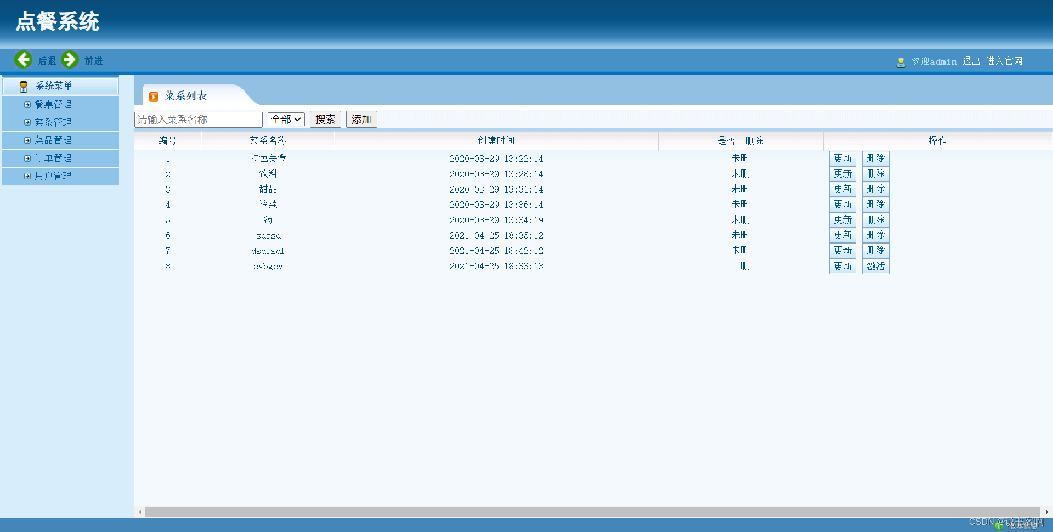Click 删除 for 饮料 row
Viewport: 1053px width, 532px height.
[875, 174]
